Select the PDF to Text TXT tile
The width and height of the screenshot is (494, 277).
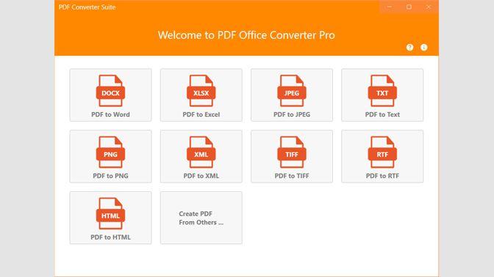pyautogui.click(x=382, y=95)
